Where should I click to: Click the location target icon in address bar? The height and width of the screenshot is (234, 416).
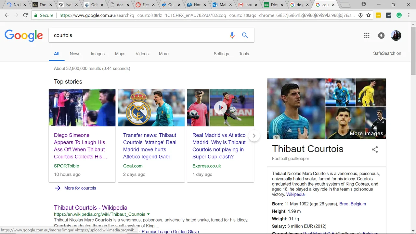(360, 15)
